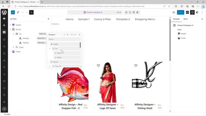Click Buy Now beside Red Snapper Fish
This screenshot has height=116, width=206.
pyautogui.click(x=86, y=106)
